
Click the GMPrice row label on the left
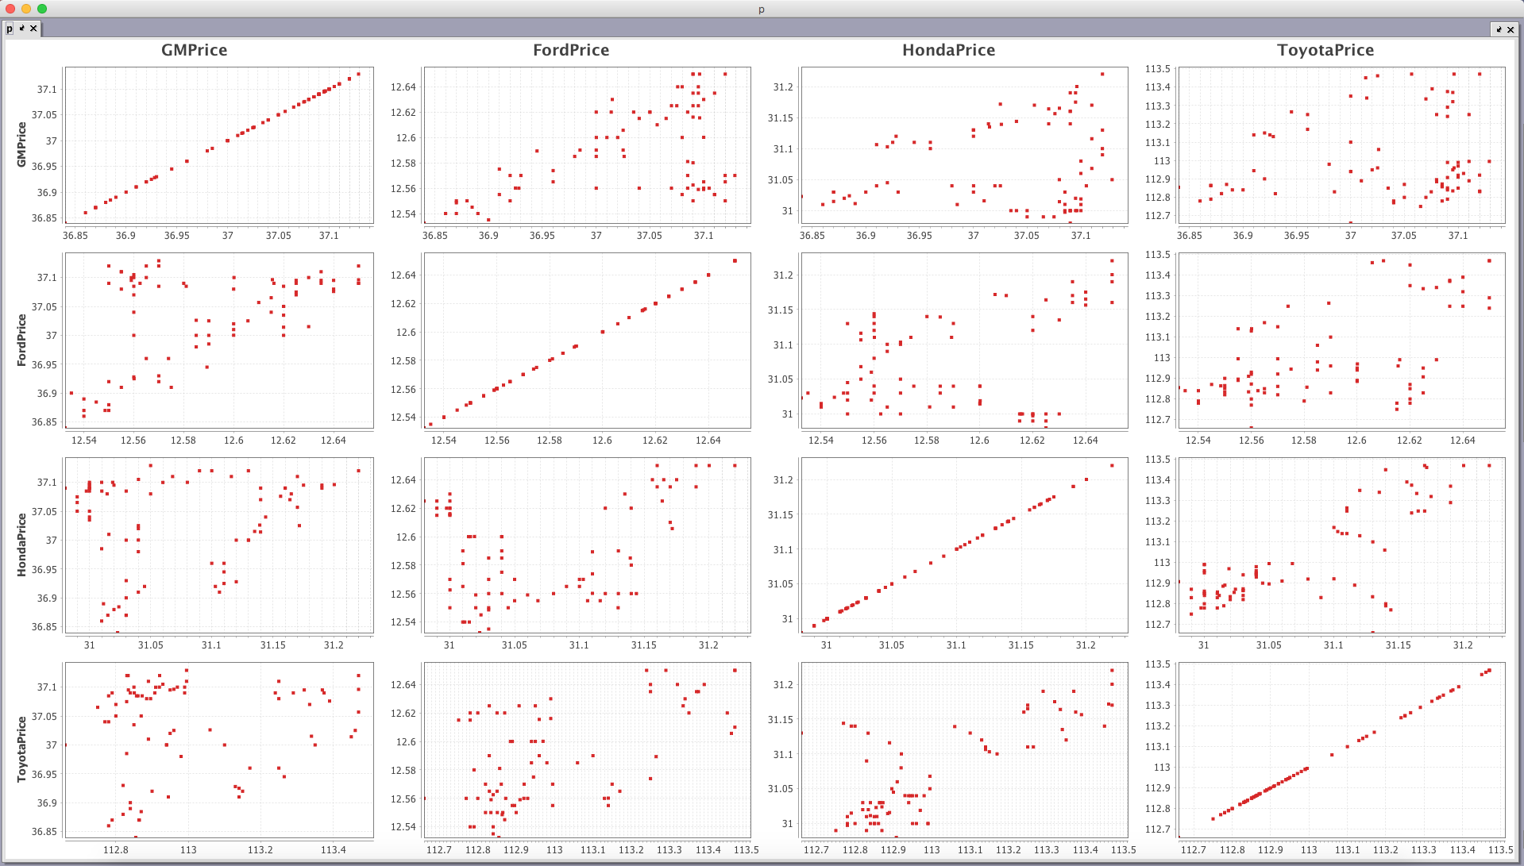point(21,144)
